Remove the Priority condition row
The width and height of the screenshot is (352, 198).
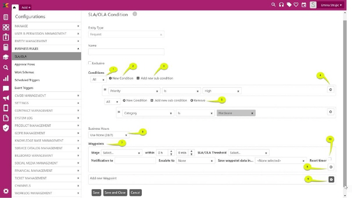330,90
